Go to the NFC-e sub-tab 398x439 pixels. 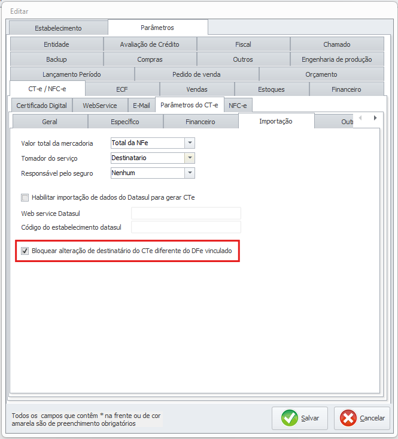[x=239, y=105]
